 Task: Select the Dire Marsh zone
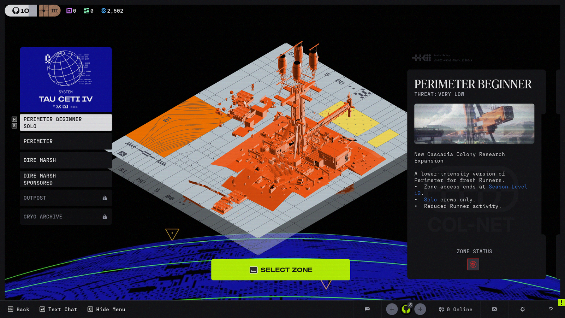(x=66, y=160)
